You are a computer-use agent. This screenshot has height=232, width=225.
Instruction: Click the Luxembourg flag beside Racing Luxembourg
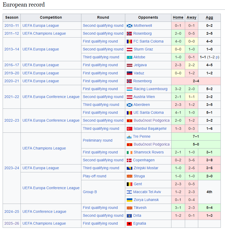tap(129, 89)
